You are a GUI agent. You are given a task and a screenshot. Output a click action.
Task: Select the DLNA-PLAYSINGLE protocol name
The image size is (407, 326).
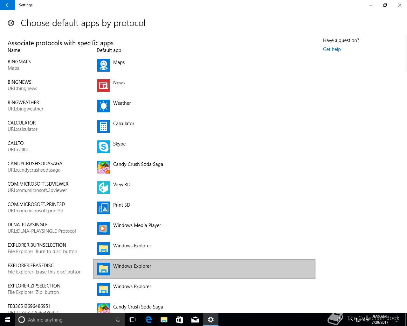tap(27, 225)
